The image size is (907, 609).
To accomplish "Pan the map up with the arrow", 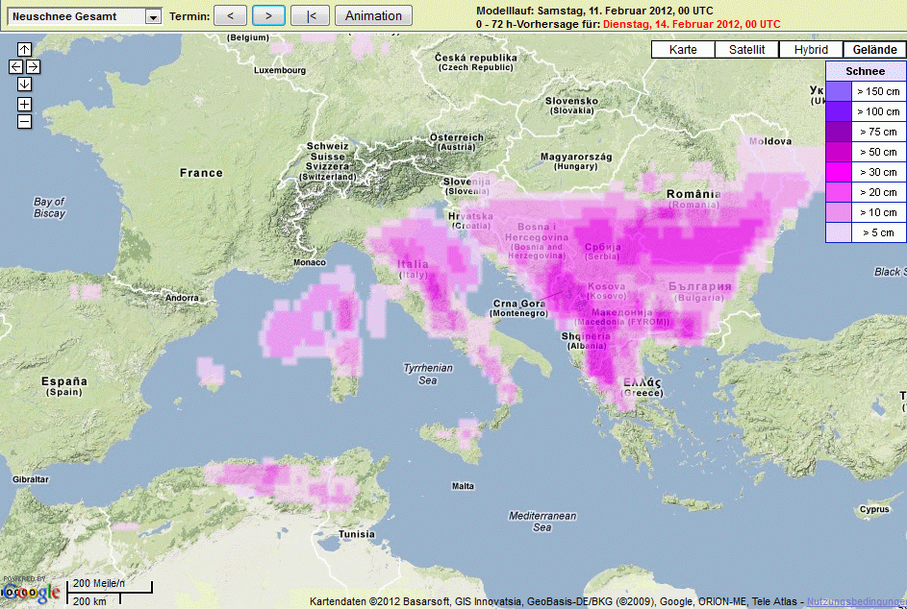I will [x=24, y=49].
